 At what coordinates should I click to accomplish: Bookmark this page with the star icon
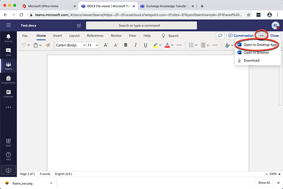pos(249,15)
